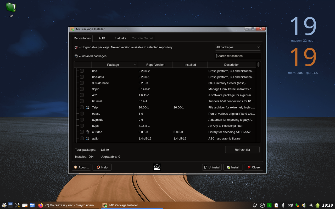Open the green terminal tray icon

tap(269, 205)
